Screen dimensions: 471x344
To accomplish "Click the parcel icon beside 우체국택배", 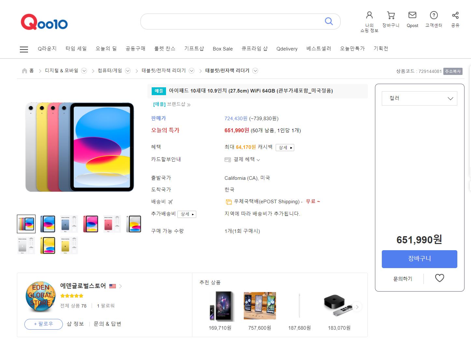I will pos(229,202).
